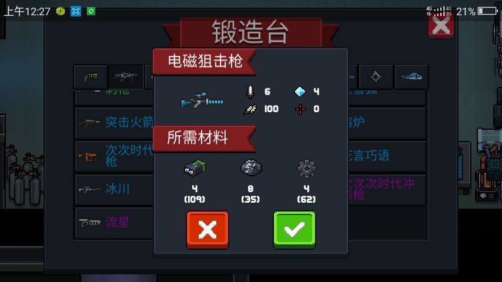Image resolution: width=502 pixels, height=282 pixels.
Task: Select the pistol weapon category tab
Action: pyautogui.click(x=91, y=77)
